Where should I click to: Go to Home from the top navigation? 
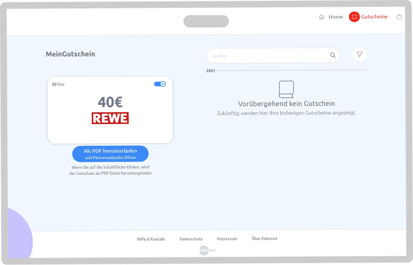pyautogui.click(x=335, y=17)
